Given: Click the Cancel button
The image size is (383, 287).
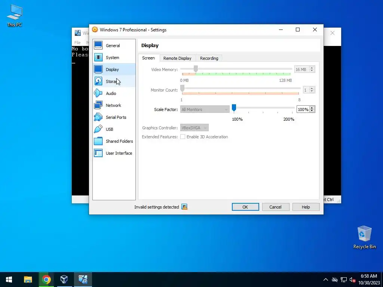Looking at the screenshot, I should tap(276, 207).
